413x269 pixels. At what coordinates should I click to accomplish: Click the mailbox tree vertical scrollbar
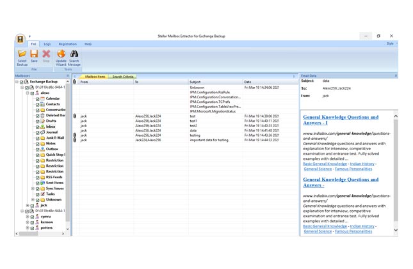[x=68, y=155]
